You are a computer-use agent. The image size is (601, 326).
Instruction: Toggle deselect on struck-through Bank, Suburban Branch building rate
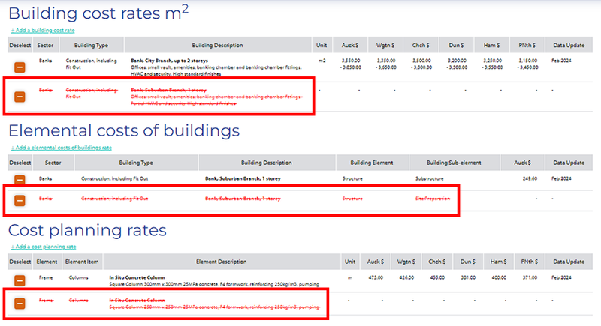click(20, 96)
